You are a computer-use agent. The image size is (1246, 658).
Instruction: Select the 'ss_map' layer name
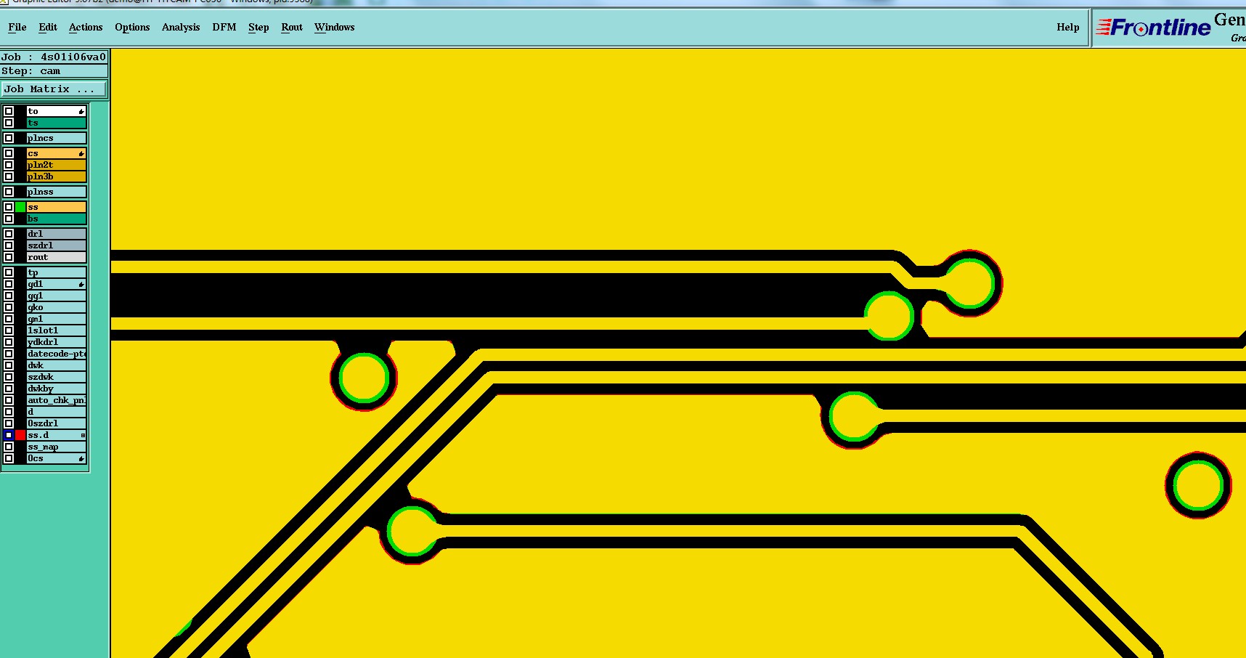[x=57, y=447]
